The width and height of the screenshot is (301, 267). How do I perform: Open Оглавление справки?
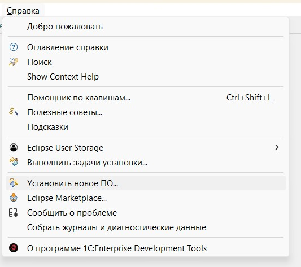click(x=146, y=47)
